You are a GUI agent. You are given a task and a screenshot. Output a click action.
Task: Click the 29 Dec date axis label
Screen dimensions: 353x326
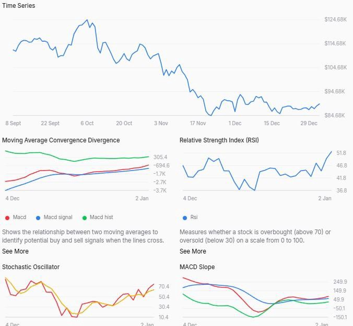(309, 124)
